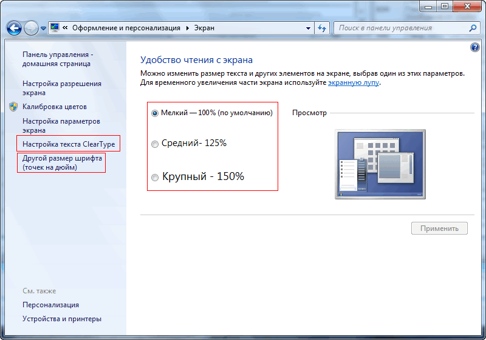
Task: Select 'Экран' breadcrumb item
Action: point(204,28)
